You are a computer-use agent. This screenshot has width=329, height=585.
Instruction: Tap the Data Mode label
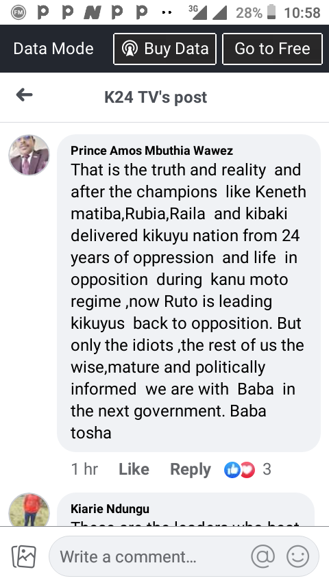coord(53,49)
